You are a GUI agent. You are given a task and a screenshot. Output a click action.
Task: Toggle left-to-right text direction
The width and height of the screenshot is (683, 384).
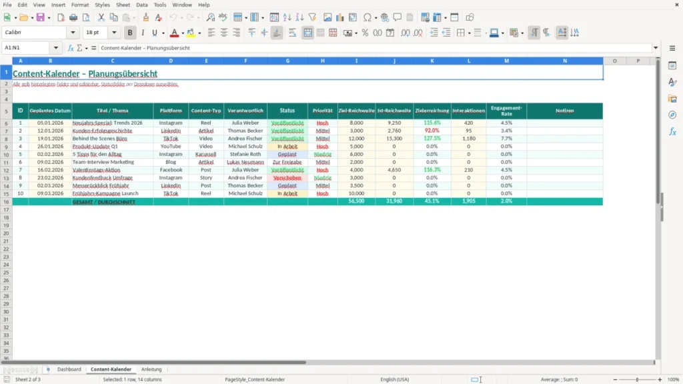pos(534,33)
